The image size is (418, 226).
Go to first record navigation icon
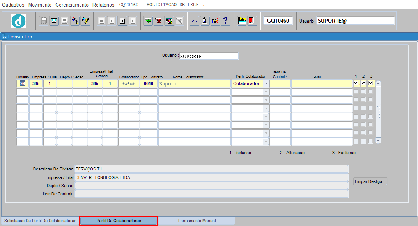101,21
